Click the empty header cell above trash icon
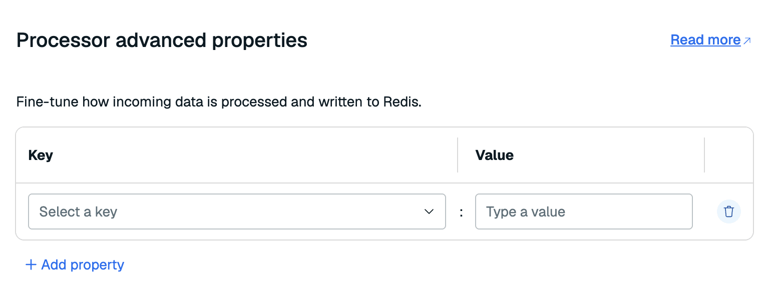The height and width of the screenshot is (291, 774). coord(728,155)
